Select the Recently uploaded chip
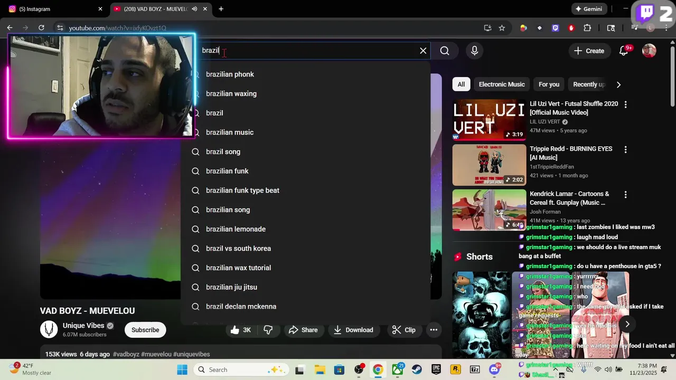Screen dimensions: 676x380 coord(588,84)
